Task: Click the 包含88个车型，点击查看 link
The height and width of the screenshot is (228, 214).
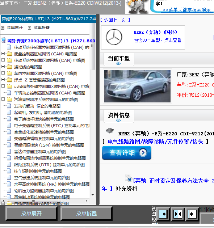Action: tap(158, 40)
